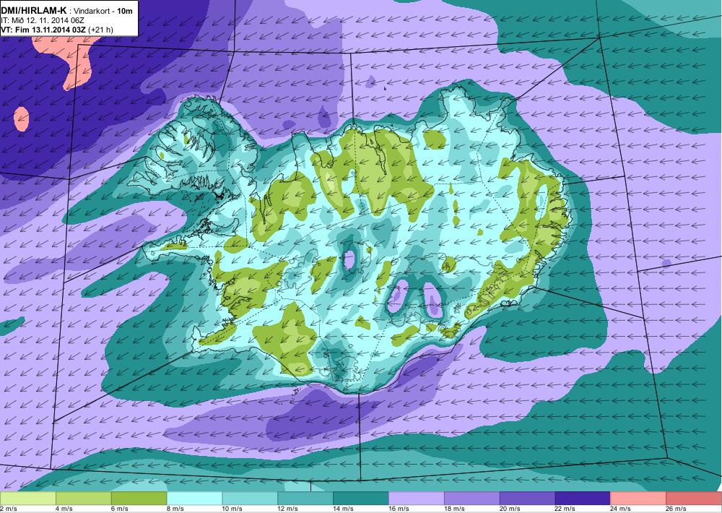Click the '12 m/s' legend label
722x513 pixels.
(287, 509)
